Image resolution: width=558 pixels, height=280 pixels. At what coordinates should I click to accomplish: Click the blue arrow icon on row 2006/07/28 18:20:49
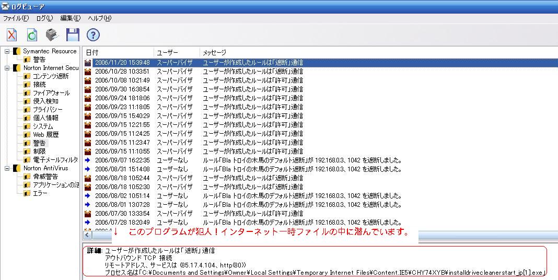tap(88, 223)
